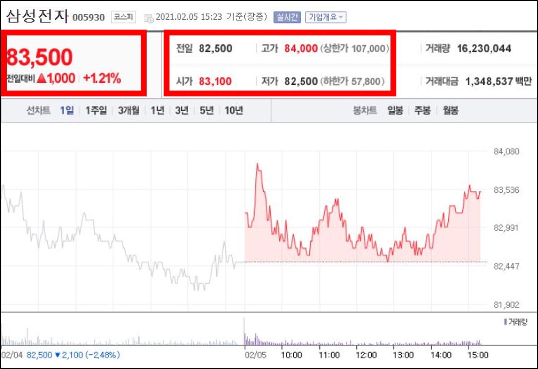
Task: Click the 실시간 real-time button
Action: pos(288,17)
